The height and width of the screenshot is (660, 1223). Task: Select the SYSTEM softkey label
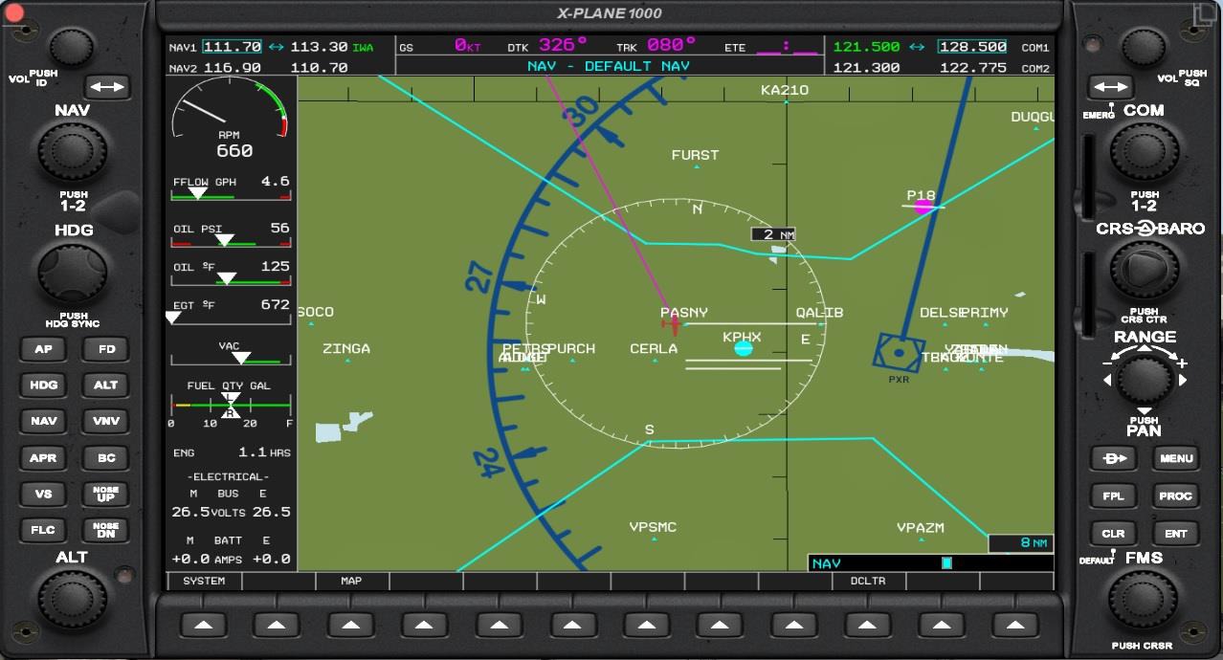tap(204, 582)
